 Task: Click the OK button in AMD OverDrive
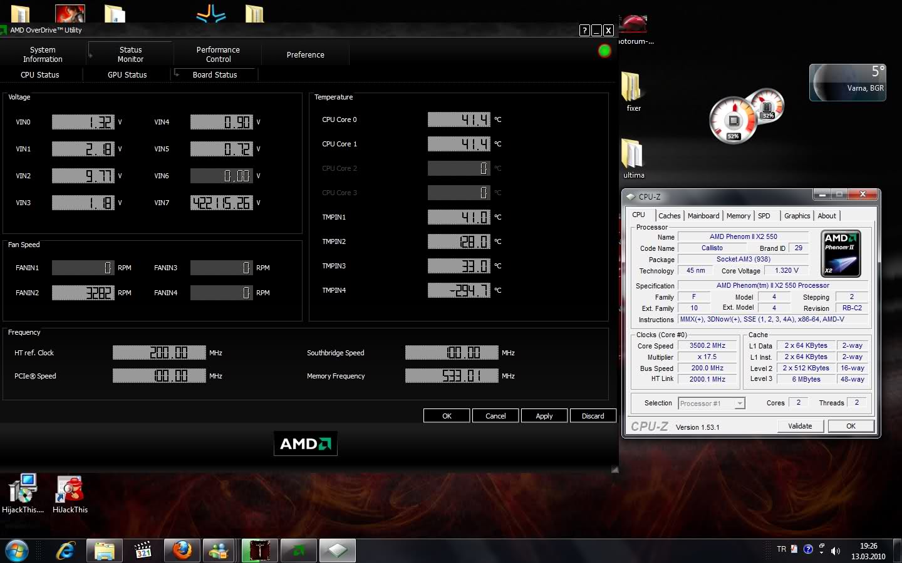click(x=447, y=415)
